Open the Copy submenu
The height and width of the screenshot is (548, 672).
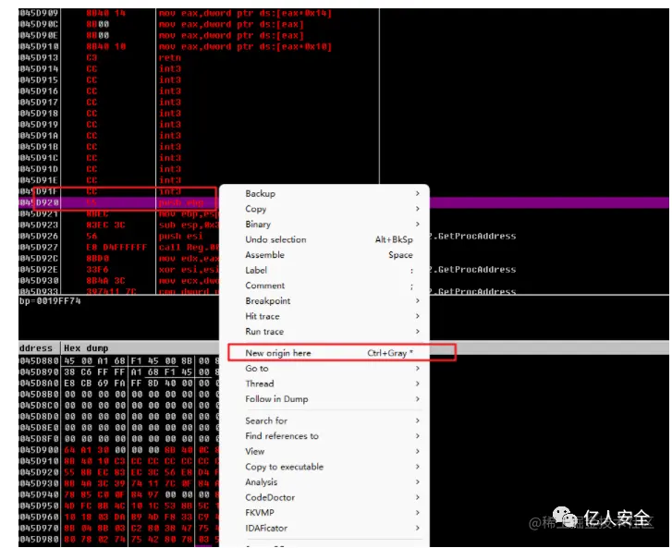tap(324, 209)
